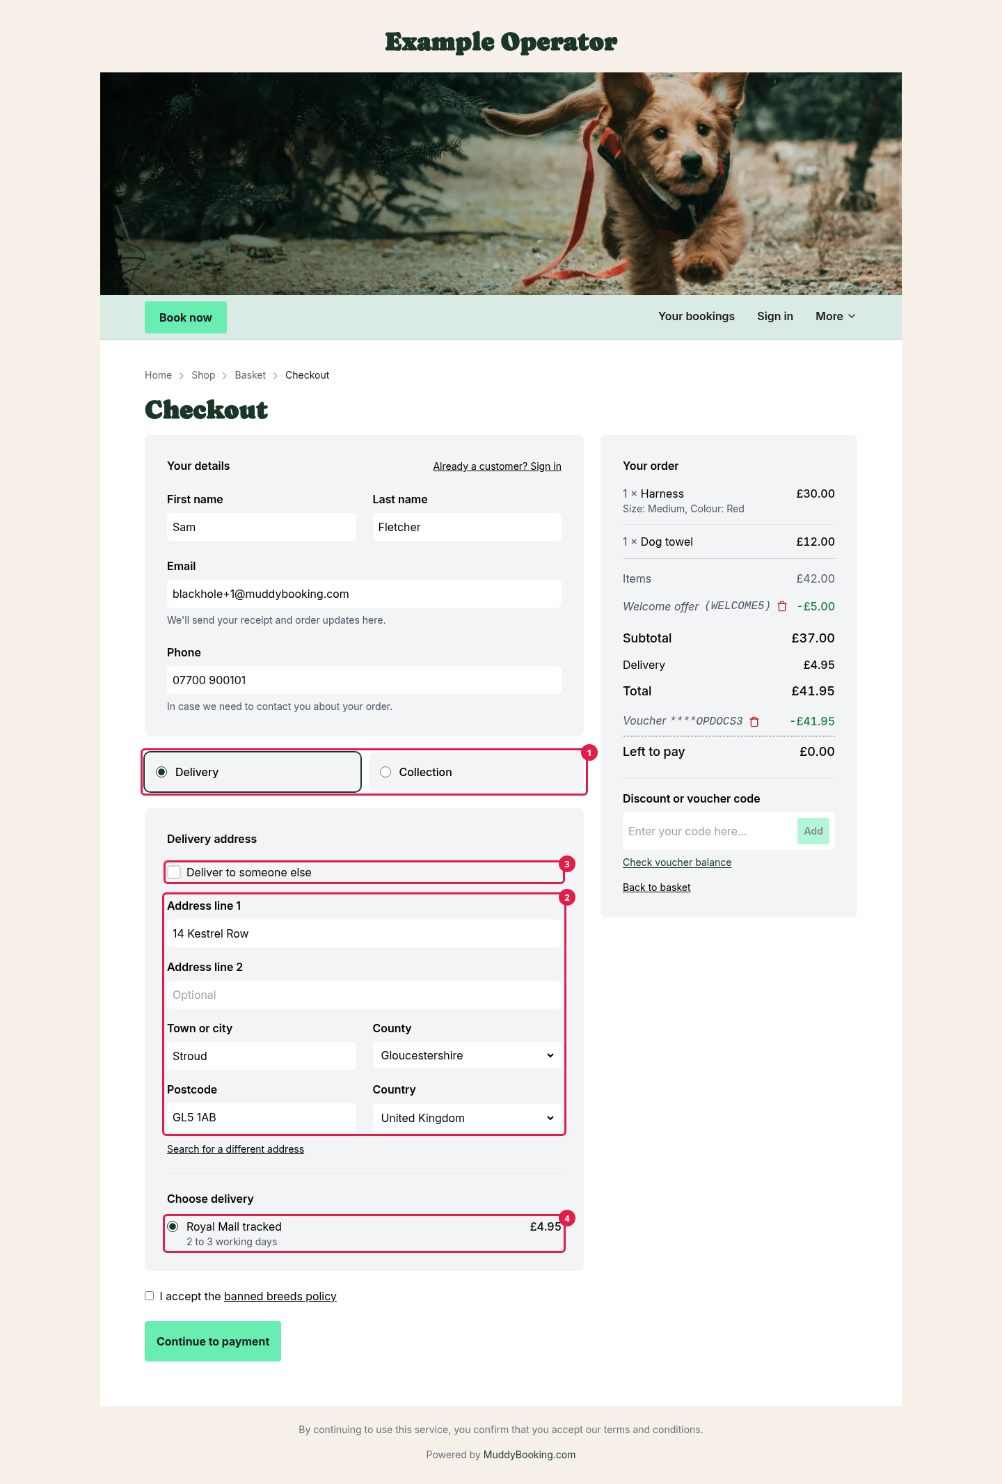
Task: Open Your bookings page
Action: (697, 316)
